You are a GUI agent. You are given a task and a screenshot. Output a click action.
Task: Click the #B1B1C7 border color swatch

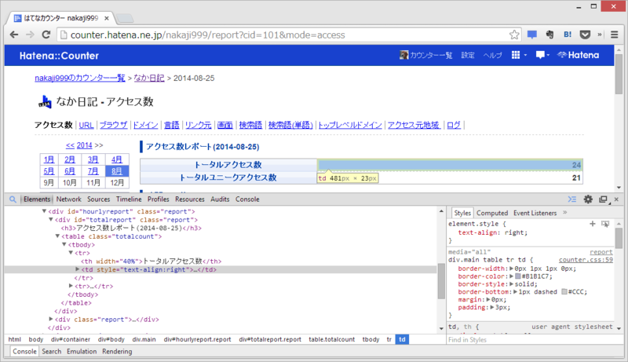click(517, 276)
